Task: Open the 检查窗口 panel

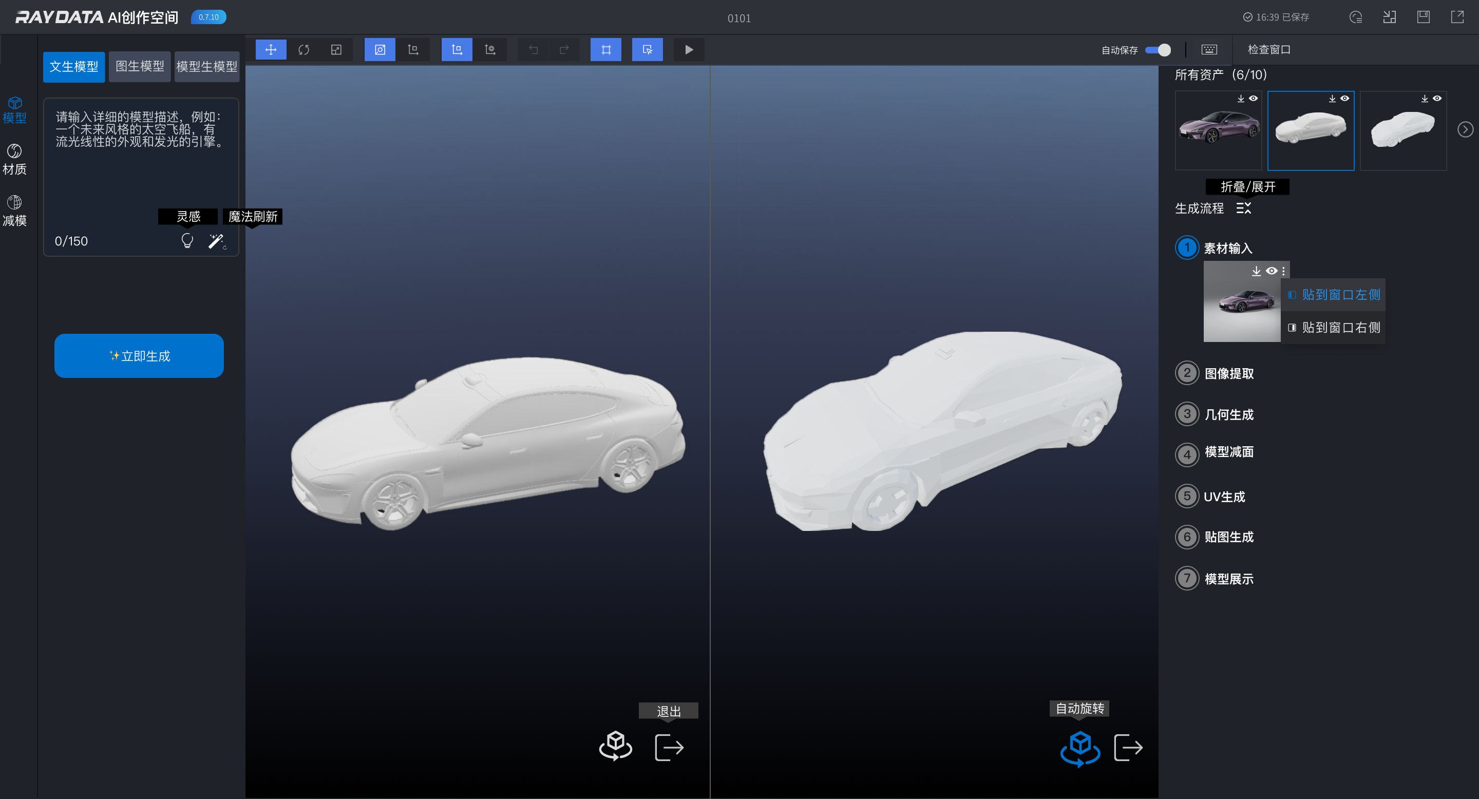Action: coord(1268,50)
